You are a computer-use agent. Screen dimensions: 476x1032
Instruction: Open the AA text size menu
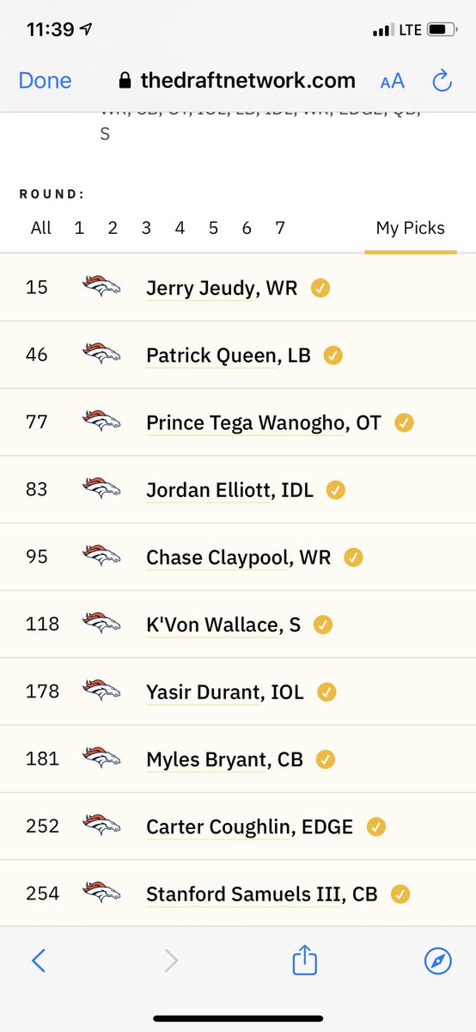point(393,81)
